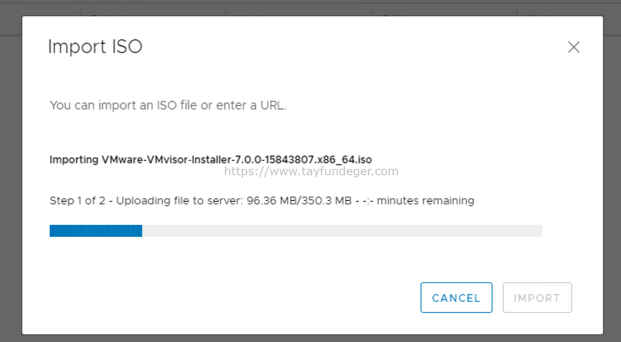This screenshot has height=342, width=621.
Task: Click the dimmed background left of the dialog
Action: (11, 180)
